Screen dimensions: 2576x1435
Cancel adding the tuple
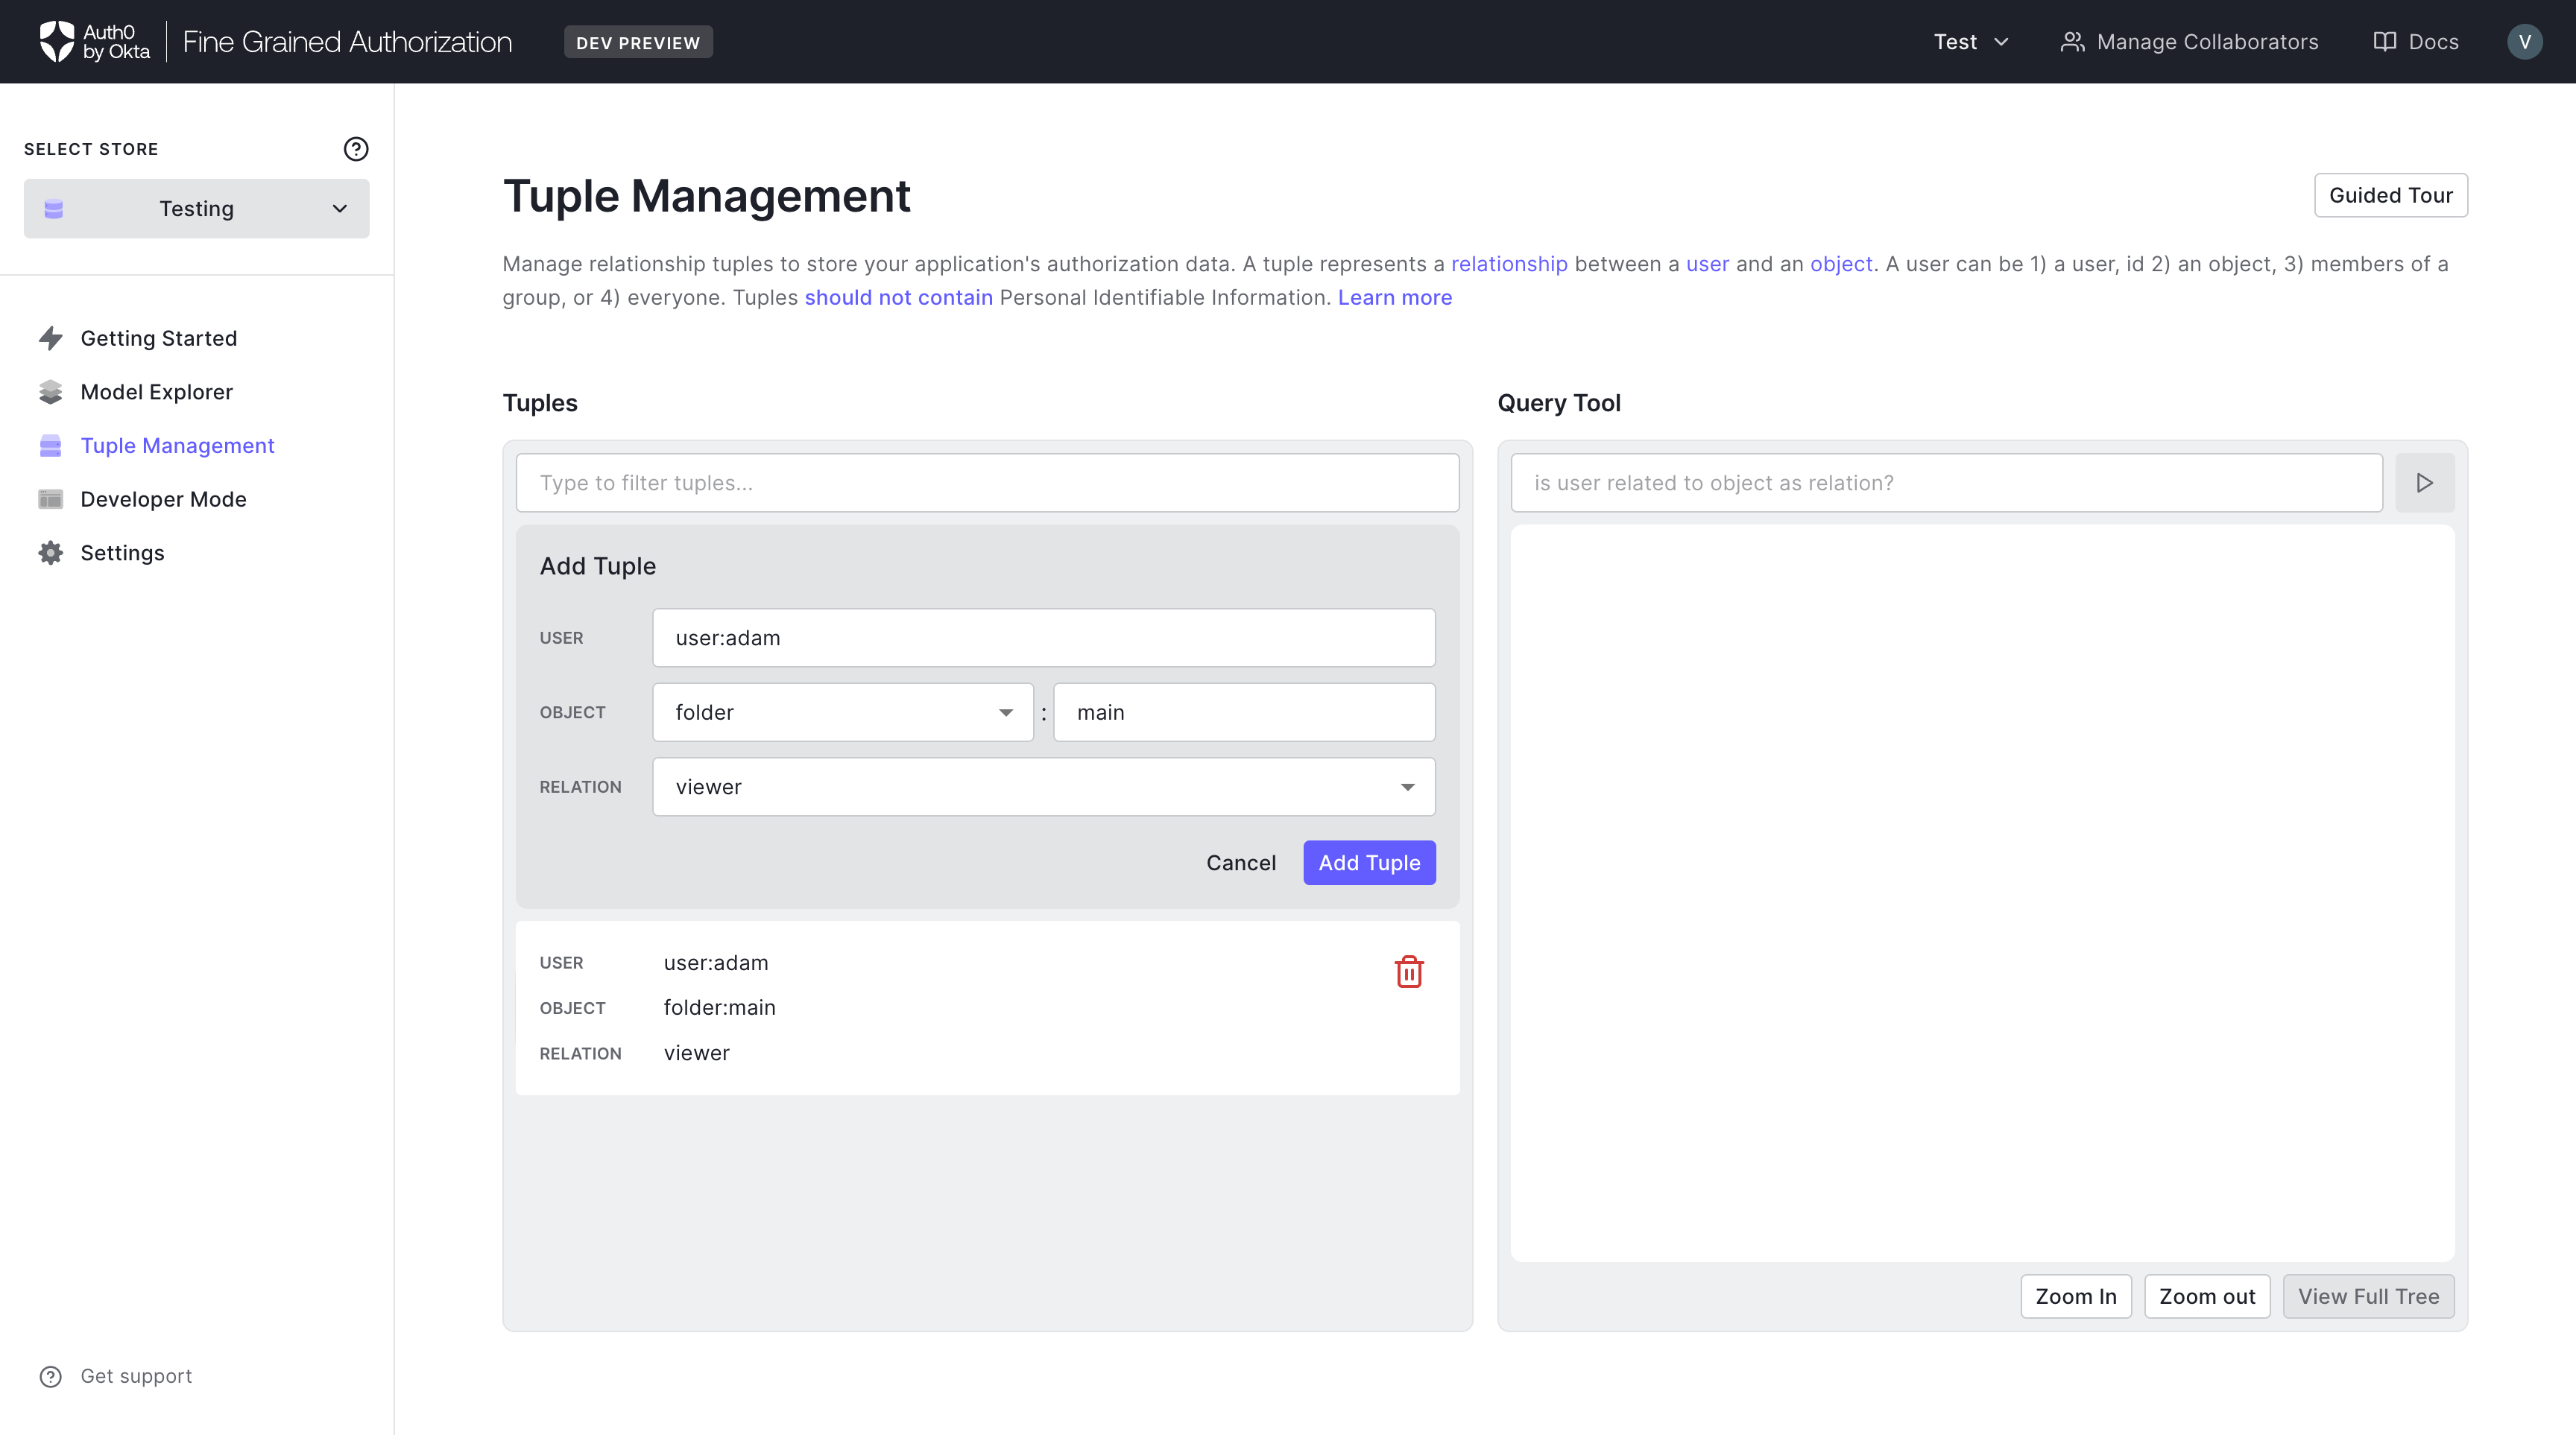[x=1241, y=864]
